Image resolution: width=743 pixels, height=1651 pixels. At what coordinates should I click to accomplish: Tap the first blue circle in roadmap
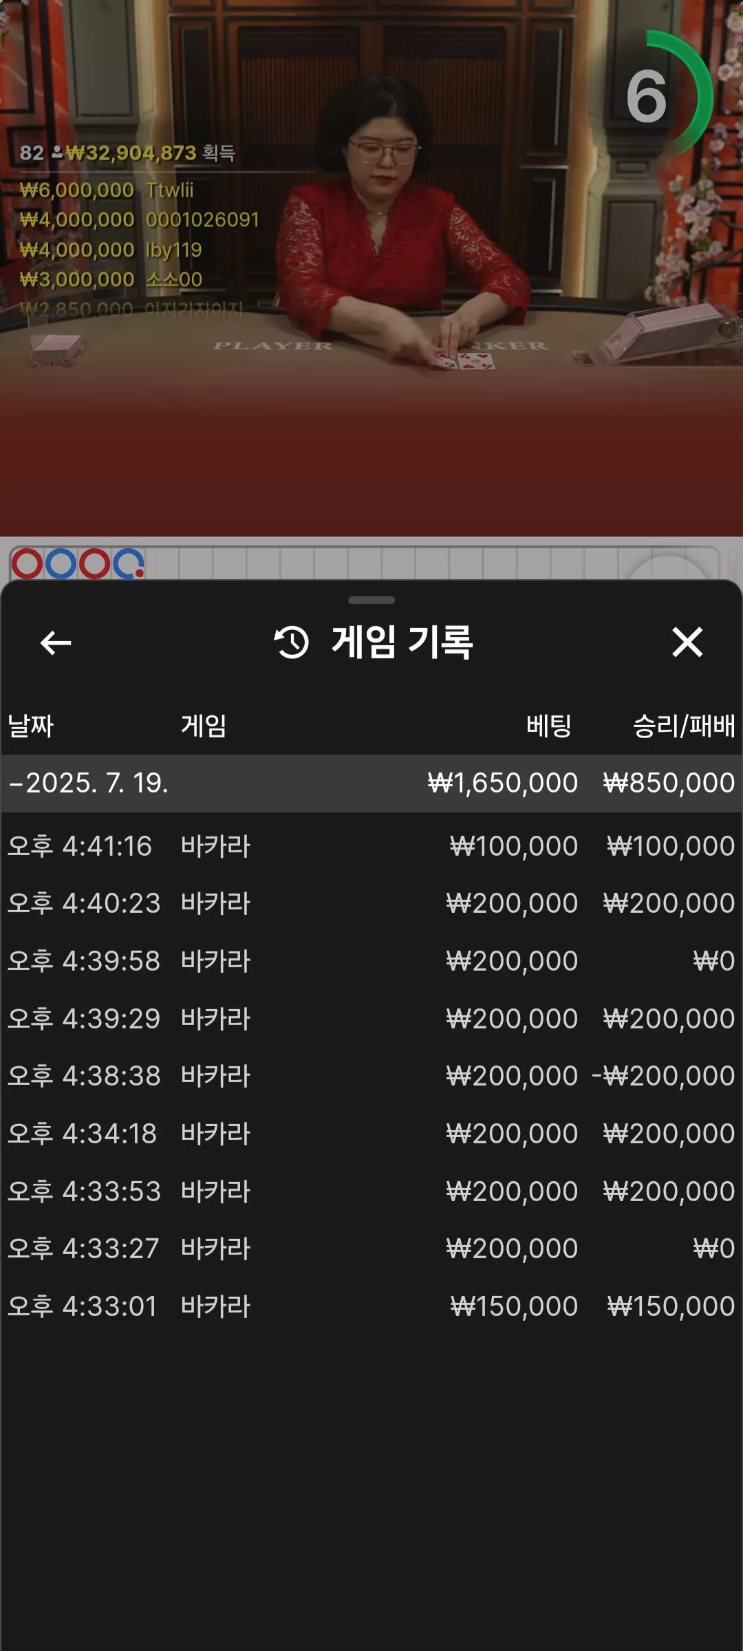coord(61,564)
